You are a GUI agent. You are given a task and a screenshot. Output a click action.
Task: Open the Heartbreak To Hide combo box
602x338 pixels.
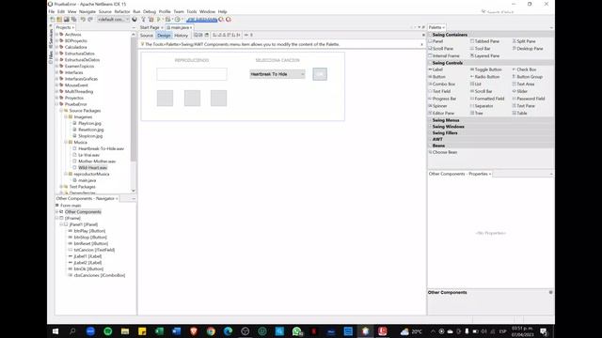tap(277, 74)
